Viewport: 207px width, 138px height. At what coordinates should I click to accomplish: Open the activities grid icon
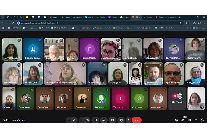(196, 120)
